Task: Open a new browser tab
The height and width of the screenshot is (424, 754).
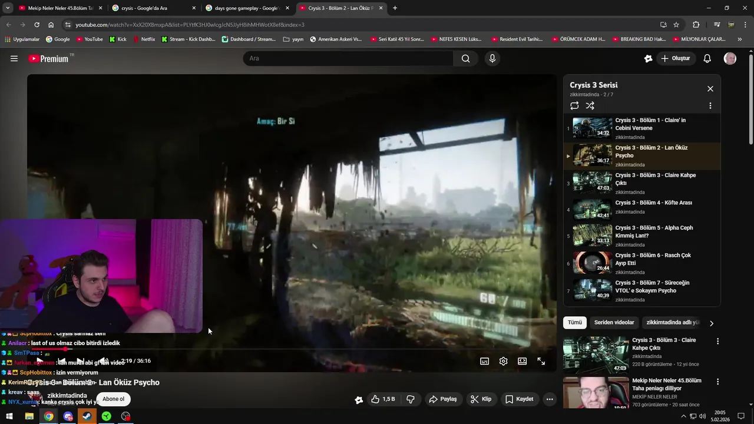Action: point(395,8)
